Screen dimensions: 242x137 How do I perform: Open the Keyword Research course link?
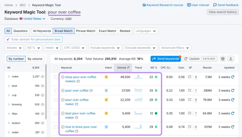pos(163,5)
